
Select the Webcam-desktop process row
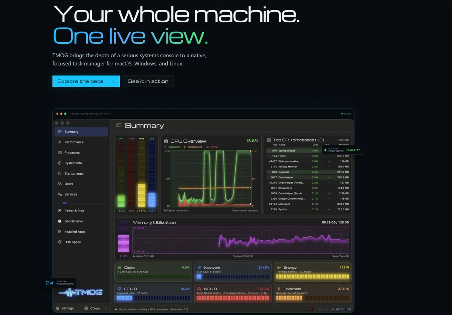click(x=308, y=161)
